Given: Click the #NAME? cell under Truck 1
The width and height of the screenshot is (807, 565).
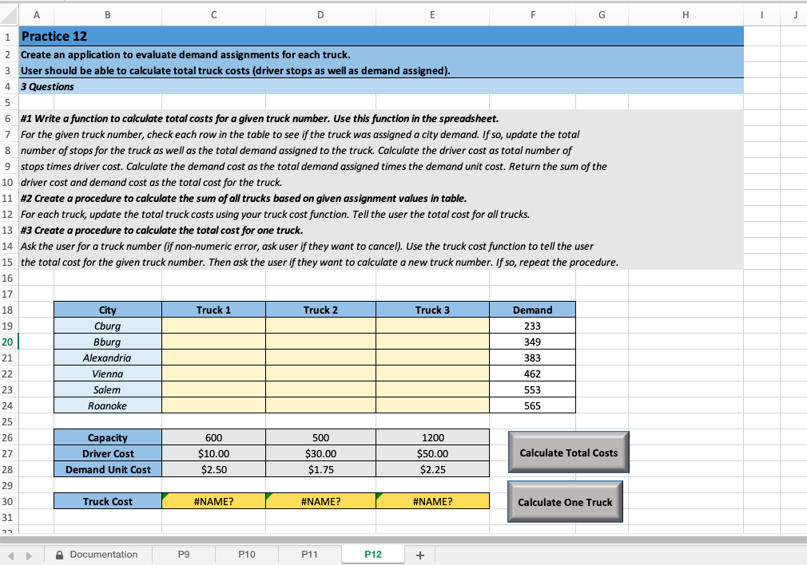Looking at the screenshot, I should tap(213, 500).
